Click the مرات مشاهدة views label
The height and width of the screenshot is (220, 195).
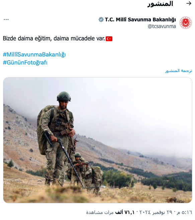click(x=100, y=212)
